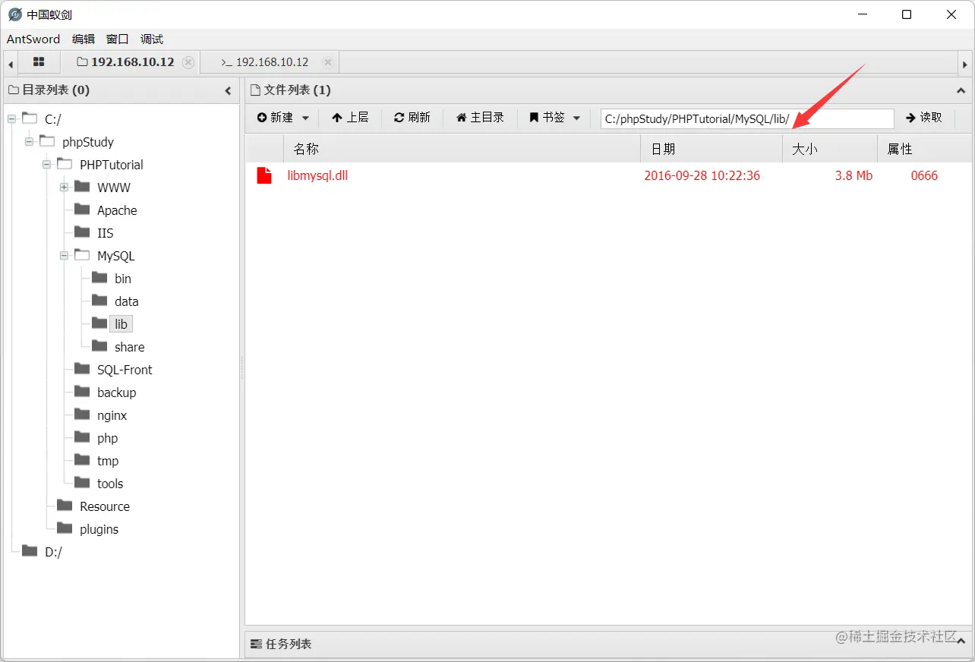The width and height of the screenshot is (975, 662).
Task: Open the 编辑 menu
Action: [x=84, y=39]
